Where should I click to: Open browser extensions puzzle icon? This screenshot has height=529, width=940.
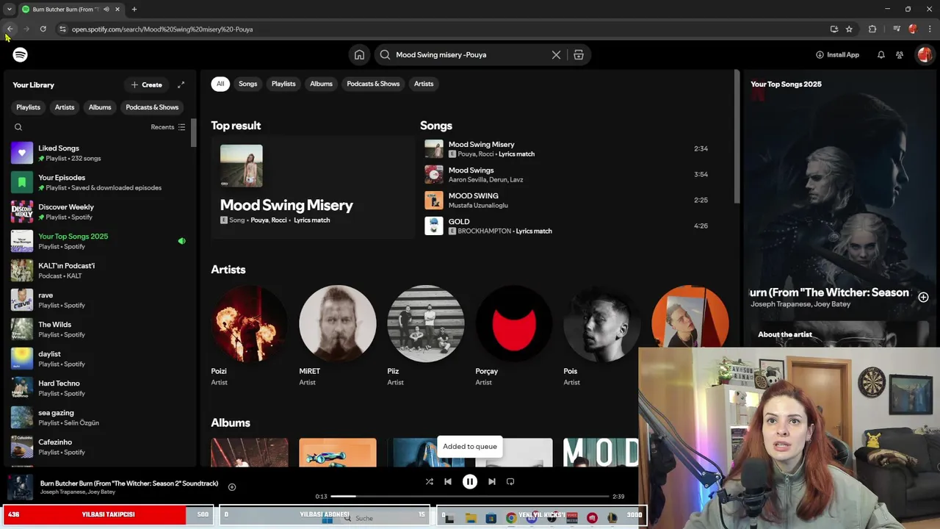(x=872, y=29)
